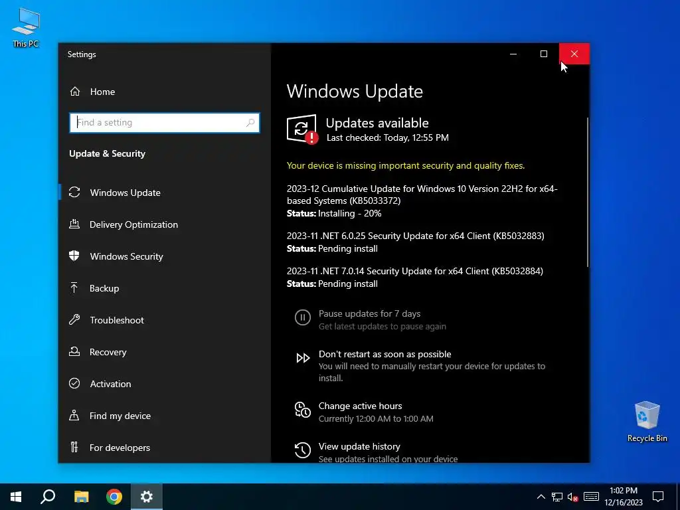
Task: Click the search magnifier in Find a setting box
Action: (x=250, y=123)
